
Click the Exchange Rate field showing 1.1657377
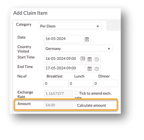(x=58, y=94)
